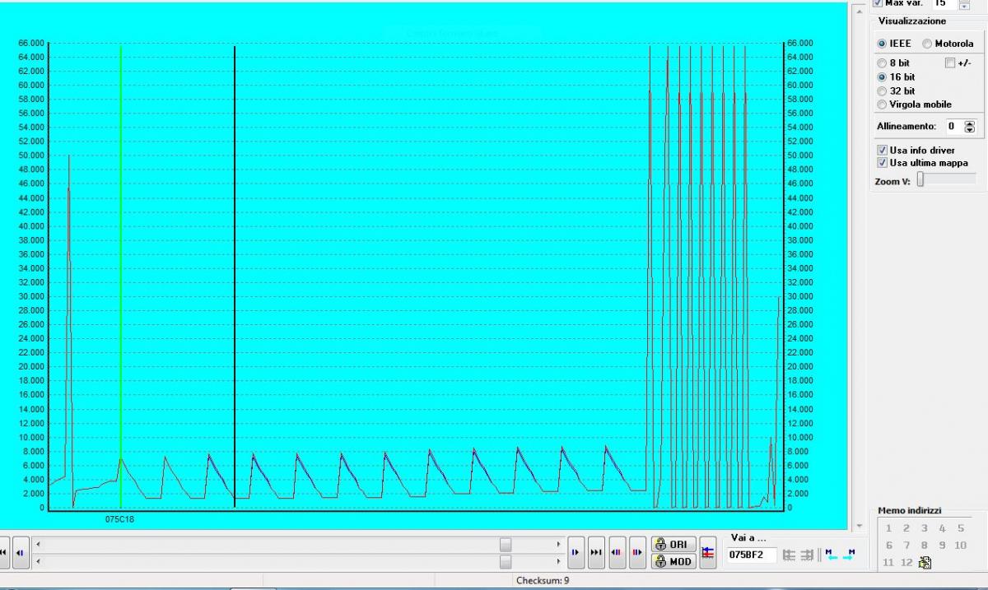Image resolution: width=988 pixels, height=590 pixels.
Task: Click the lower horizontal scrollbar thumb
Action: click(x=506, y=561)
